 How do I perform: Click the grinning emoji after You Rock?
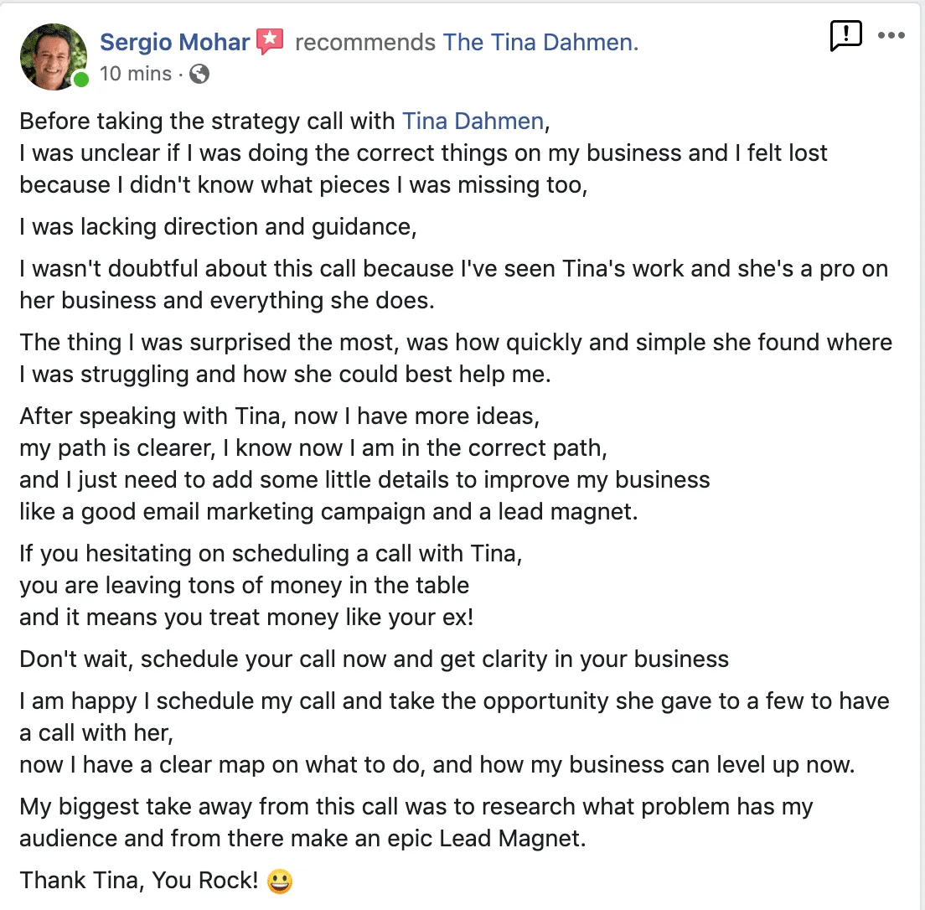280,882
